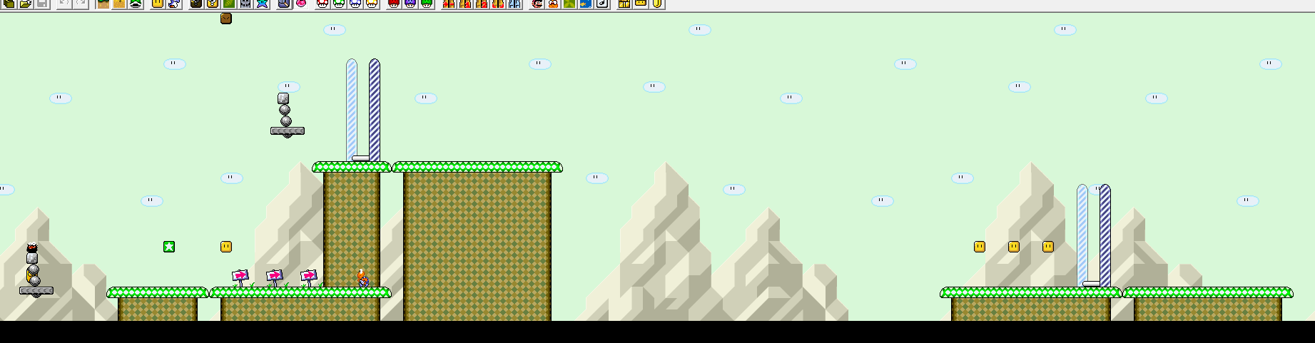
Task: Select the leftmost of three yellow blocks
Action: point(980,247)
